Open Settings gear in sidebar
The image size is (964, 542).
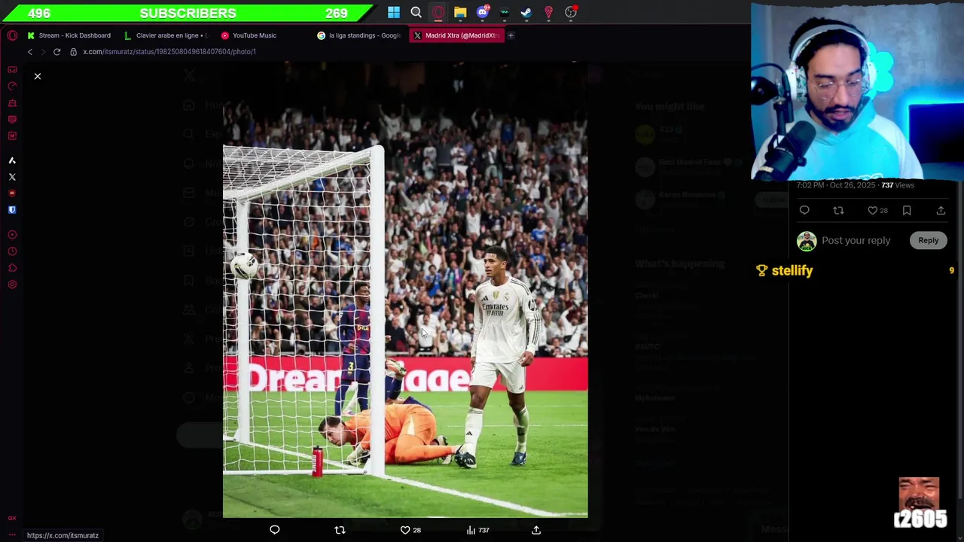point(12,285)
